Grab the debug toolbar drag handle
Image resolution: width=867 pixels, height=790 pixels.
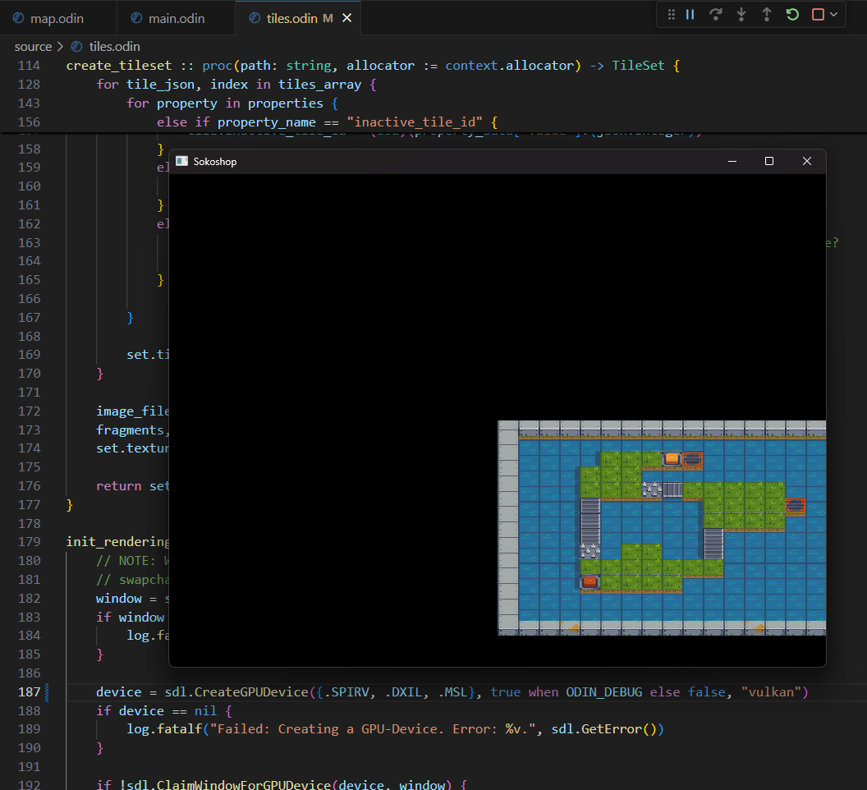click(671, 15)
